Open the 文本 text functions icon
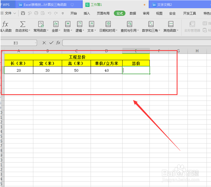Screen dimensions: 211x187 pos(91,24)
